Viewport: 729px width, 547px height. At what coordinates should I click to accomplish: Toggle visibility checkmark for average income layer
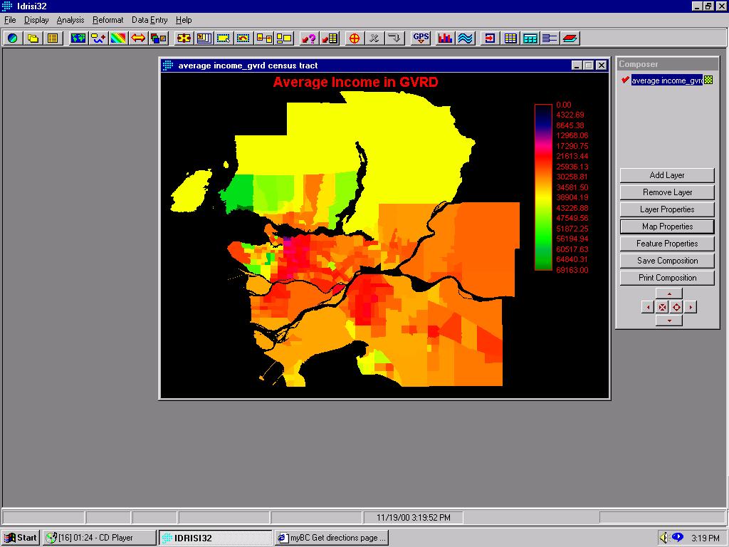(x=625, y=80)
